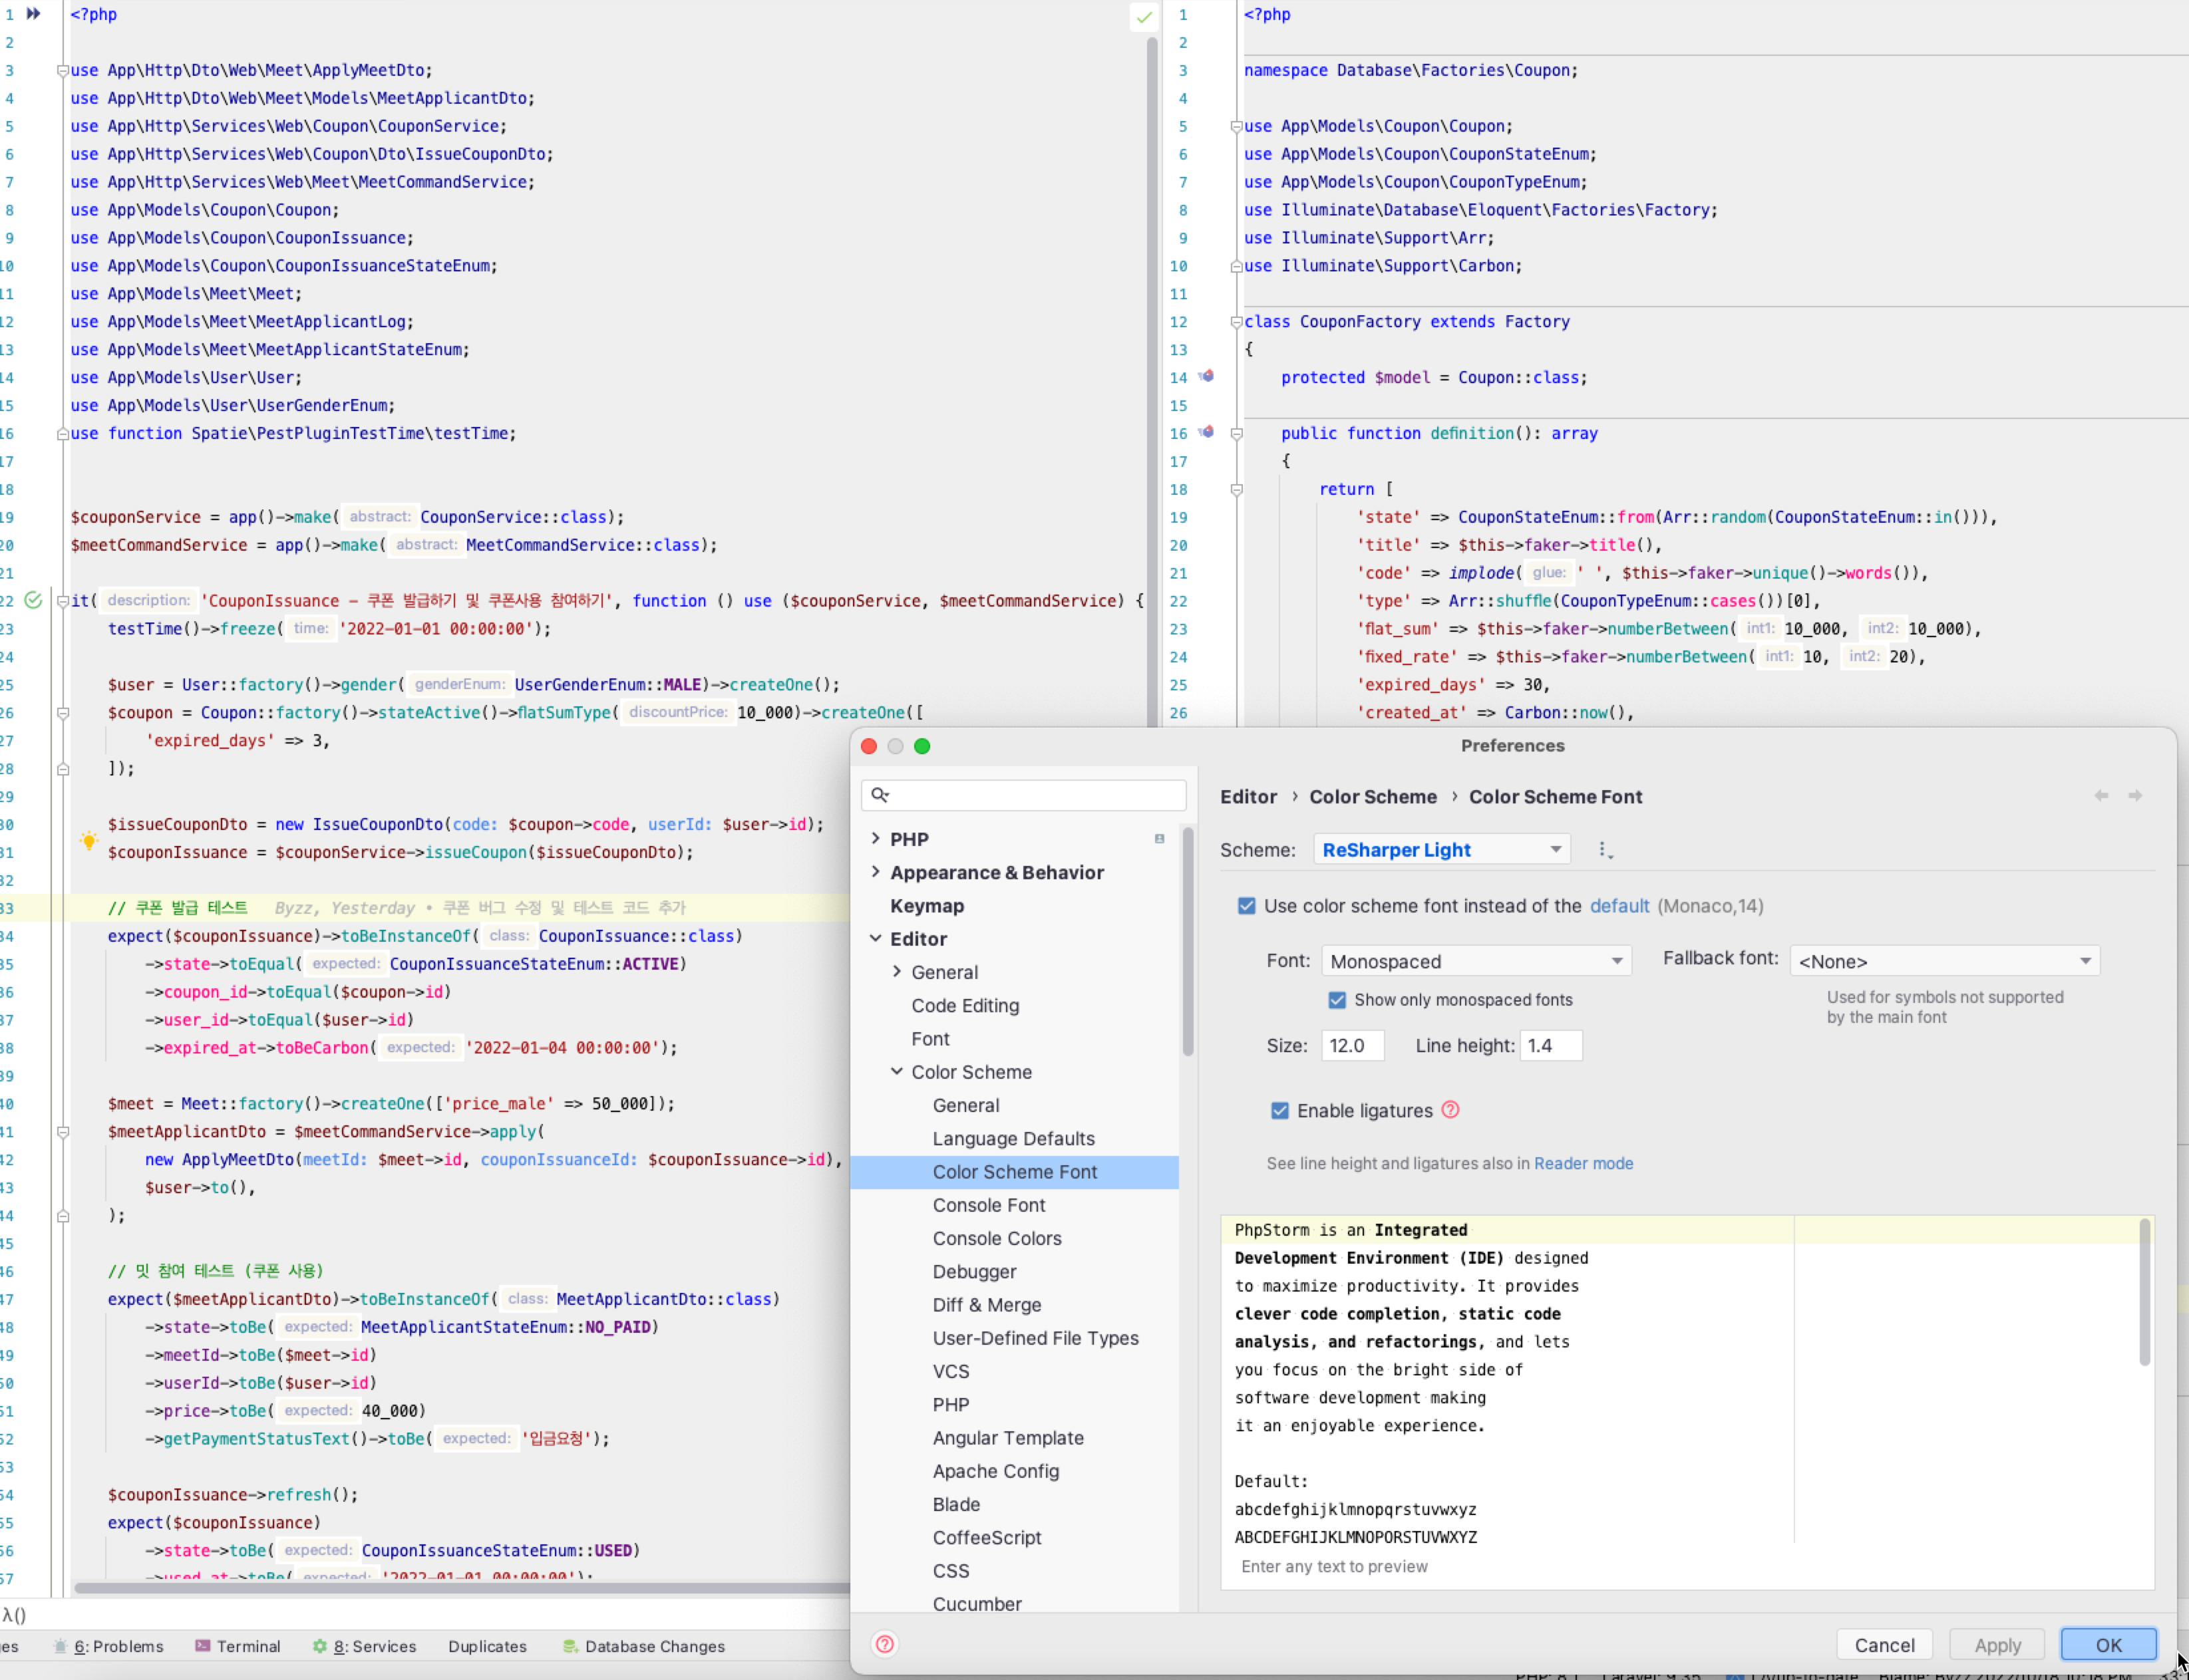Open the Monospaced font dropdown
Image resolution: width=2189 pixels, height=1680 pixels.
[x=1474, y=961]
